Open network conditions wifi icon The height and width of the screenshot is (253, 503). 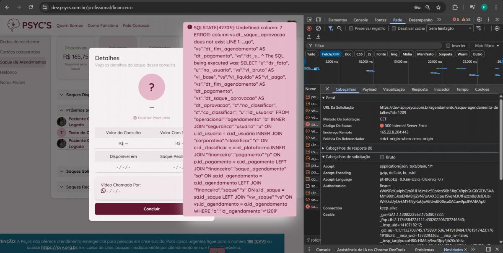pos(478,28)
